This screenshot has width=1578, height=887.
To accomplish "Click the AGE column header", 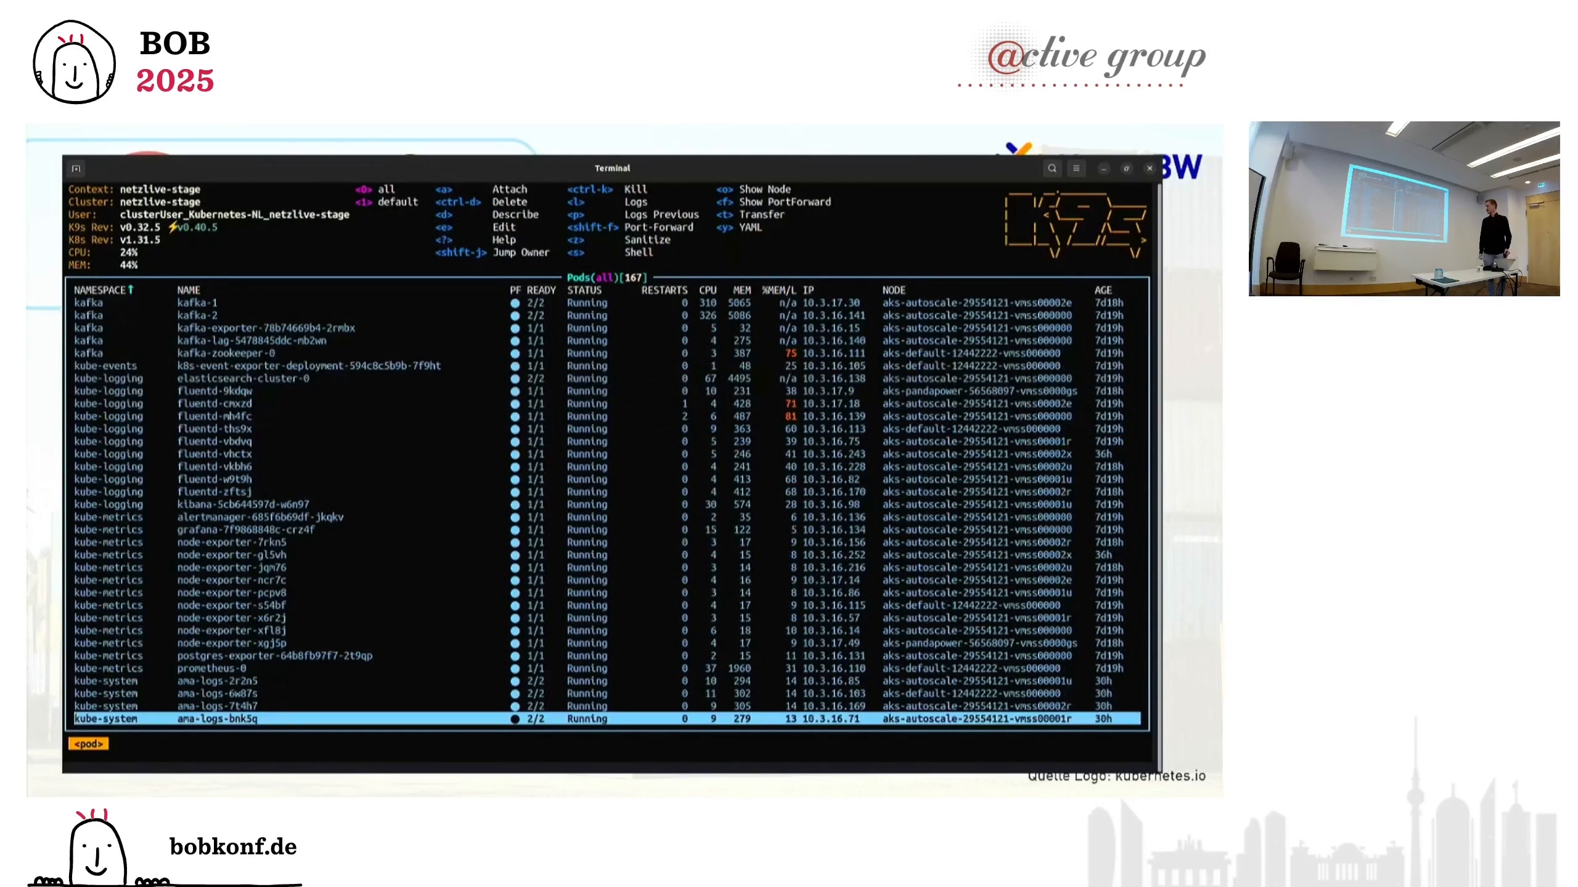I will click(x=1103, y=290).
